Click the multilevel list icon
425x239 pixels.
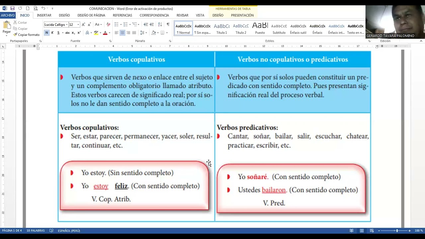134,25
